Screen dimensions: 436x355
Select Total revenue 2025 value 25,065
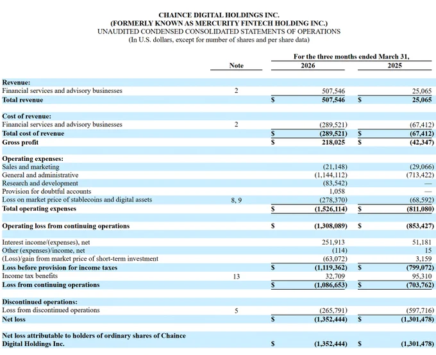[x=422, y=100]
